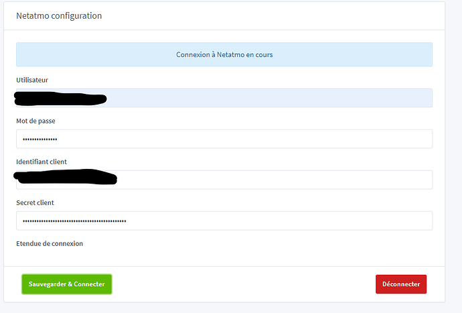Click the 'Identifiant client' label

[x=42, y=162]
